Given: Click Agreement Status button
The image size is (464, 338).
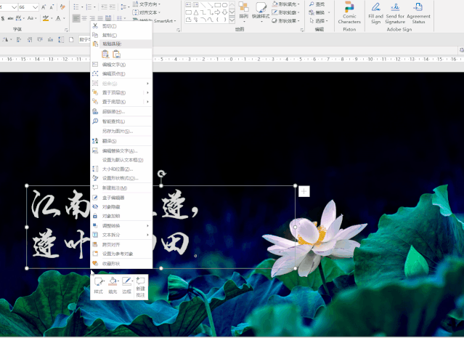Looking at the screenshot, I should pos(418,12).
